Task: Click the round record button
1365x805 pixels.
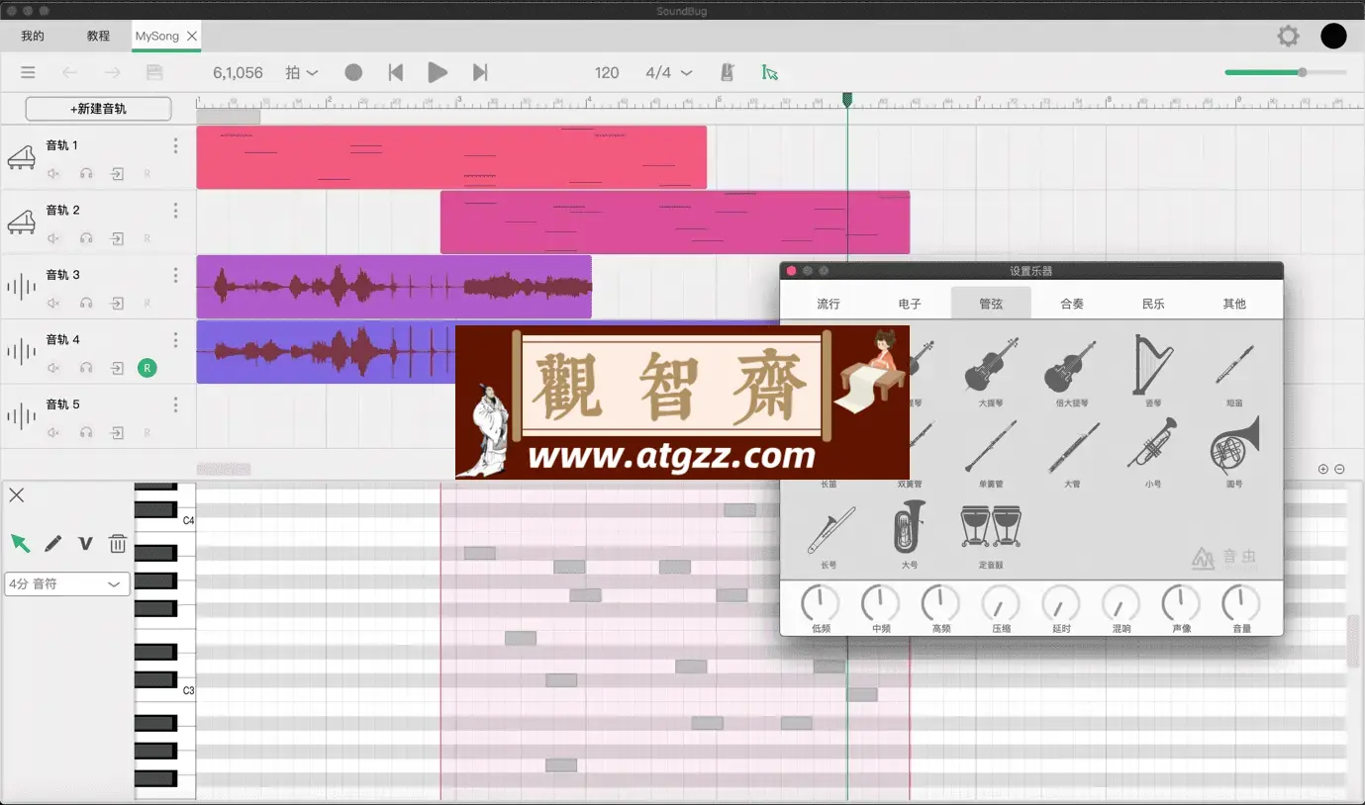Action: tap(353, 72)
